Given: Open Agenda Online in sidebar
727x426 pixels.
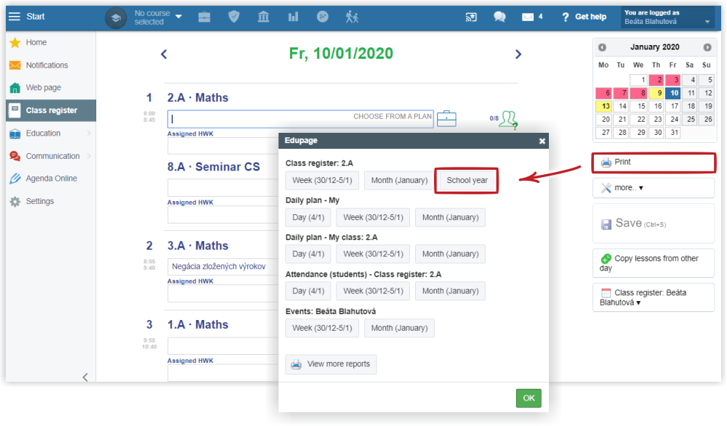Looking at the screenshot, I should tap(51, 179).
